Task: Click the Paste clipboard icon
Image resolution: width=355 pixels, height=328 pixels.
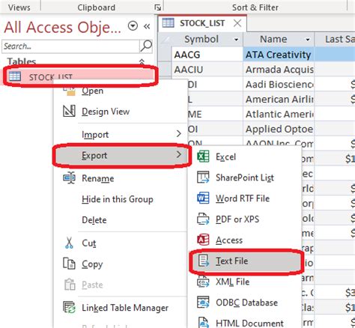Action: pos(70,285)
